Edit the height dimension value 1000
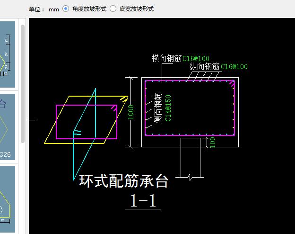295x234 pixels. pyautogui.click(x=131, y=112)
